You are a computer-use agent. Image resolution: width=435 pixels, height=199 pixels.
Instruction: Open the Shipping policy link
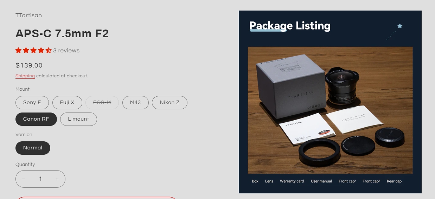25,76
